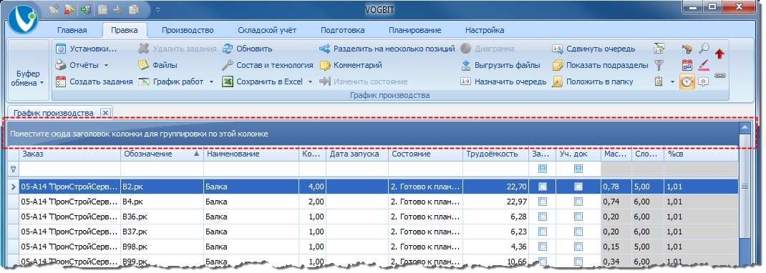Screen dimensions: 766x273
Task: Click the clipboard checklist icon in ribbon
Action: (x=659, y=81)
